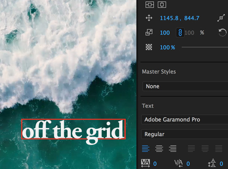Click the leading icon
The width and height of the screenshot is (228, 169).
[x=212, y=163]
